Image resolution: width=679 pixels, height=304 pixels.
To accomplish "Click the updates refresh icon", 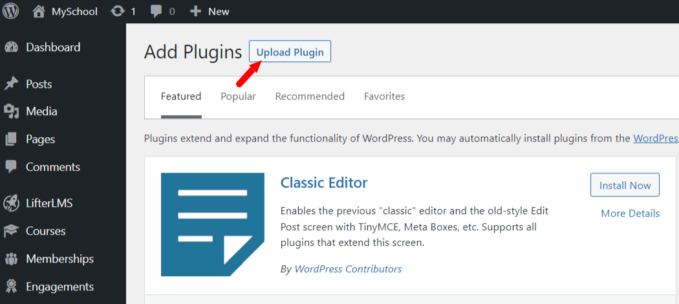I will pyautogui.click(x=117, y=11).
